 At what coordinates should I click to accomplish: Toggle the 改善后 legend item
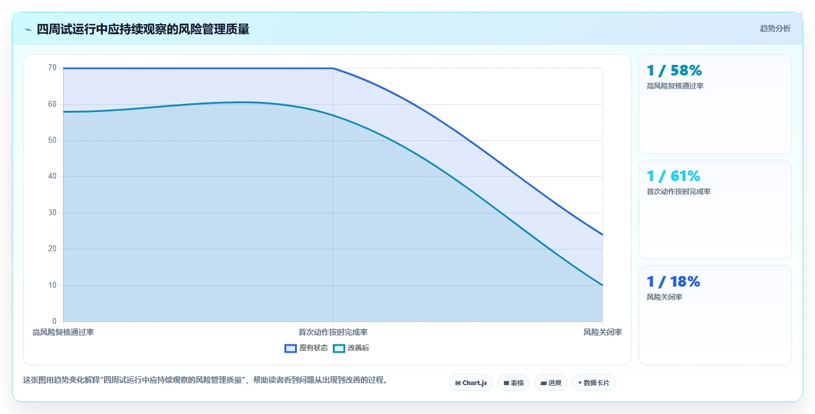[351, 348]
